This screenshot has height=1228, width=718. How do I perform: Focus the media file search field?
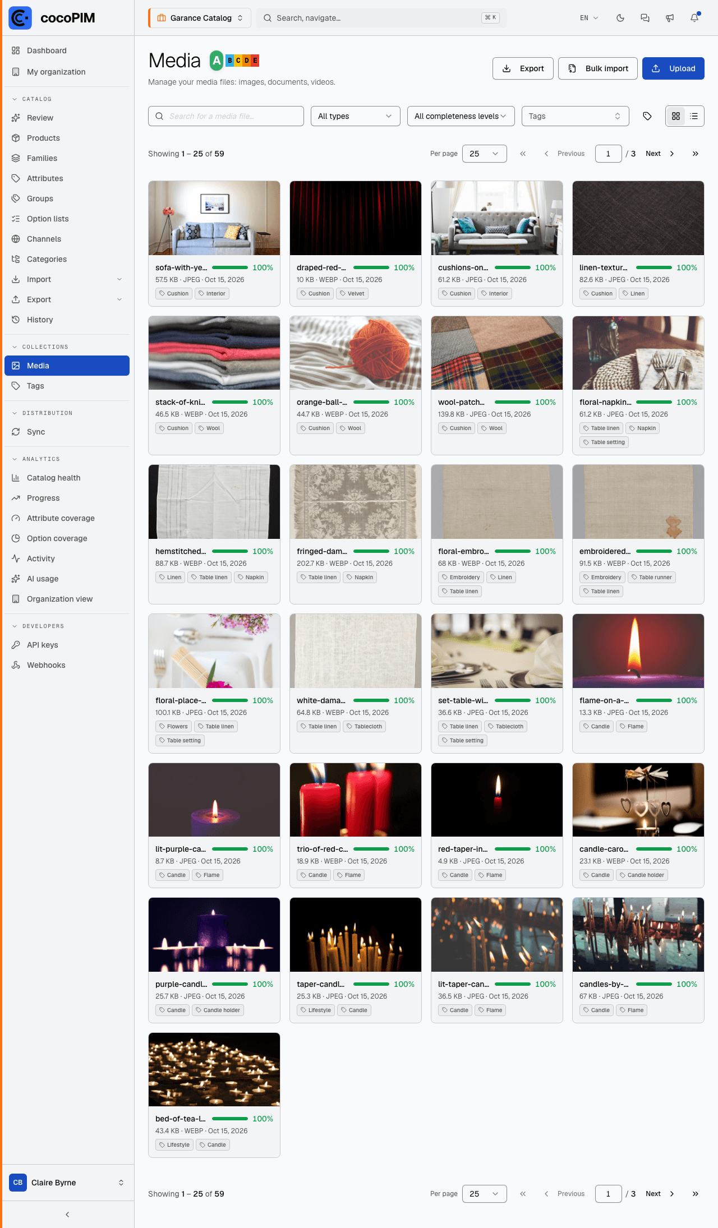(x=226, y=116)
